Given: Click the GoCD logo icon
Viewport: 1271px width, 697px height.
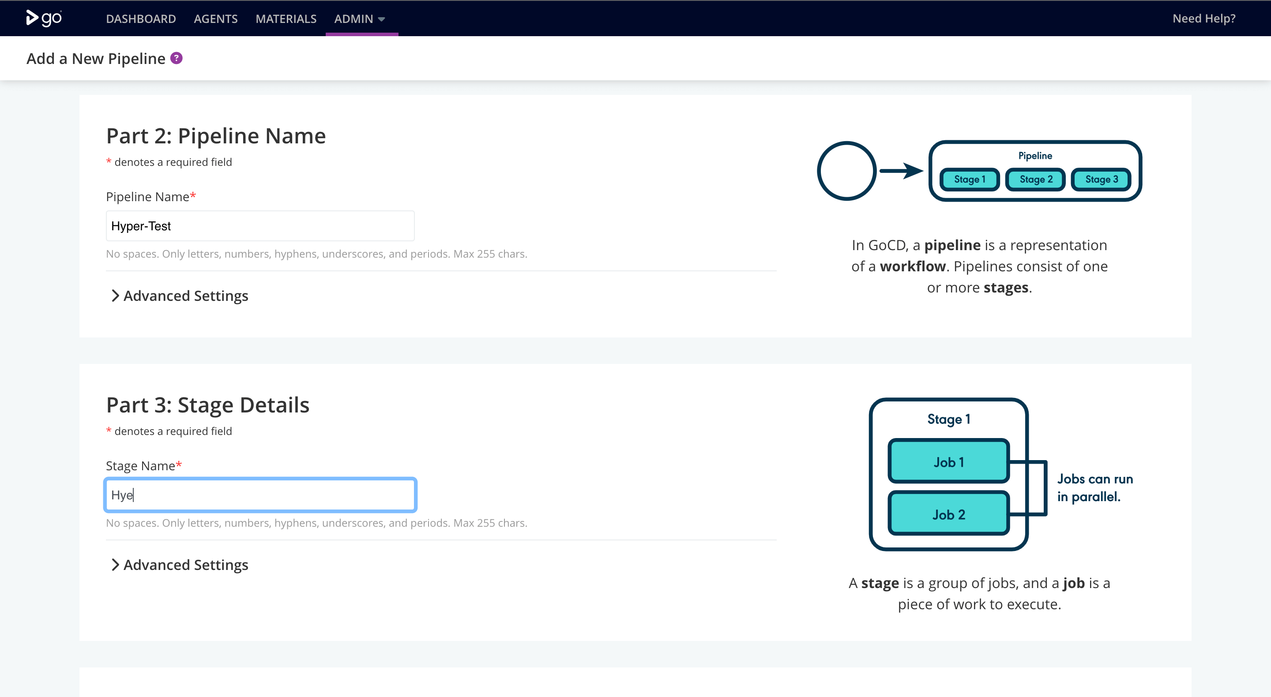Looking at the screenshot, I should (43, 18).
